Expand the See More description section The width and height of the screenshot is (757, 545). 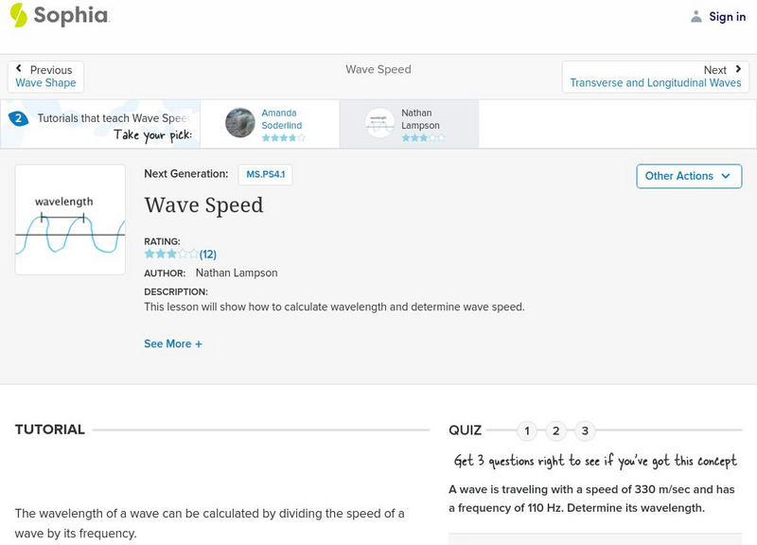point(173,344)
